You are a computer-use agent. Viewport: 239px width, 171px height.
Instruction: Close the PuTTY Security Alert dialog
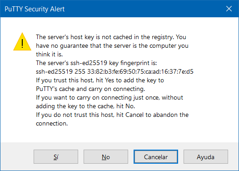[229, 9]
